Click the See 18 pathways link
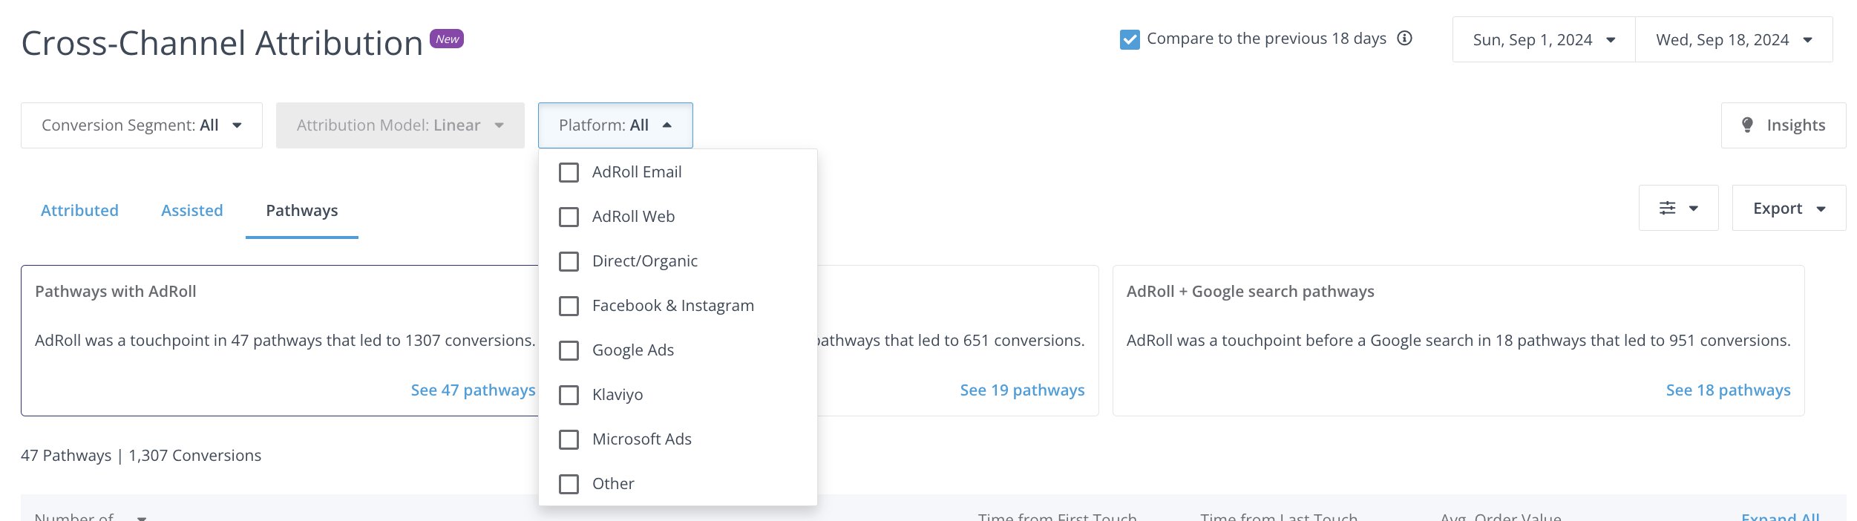 (x=1728, y=390)
